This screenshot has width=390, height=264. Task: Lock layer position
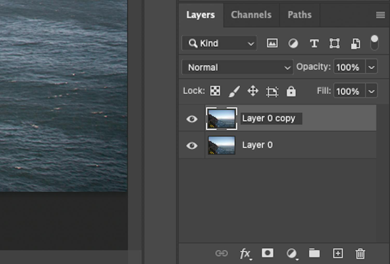253,91
